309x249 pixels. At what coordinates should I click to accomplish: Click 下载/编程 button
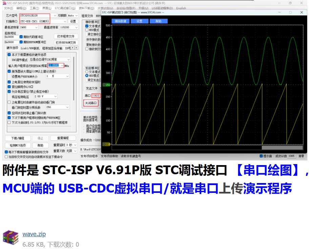click(x=18, y=138)
